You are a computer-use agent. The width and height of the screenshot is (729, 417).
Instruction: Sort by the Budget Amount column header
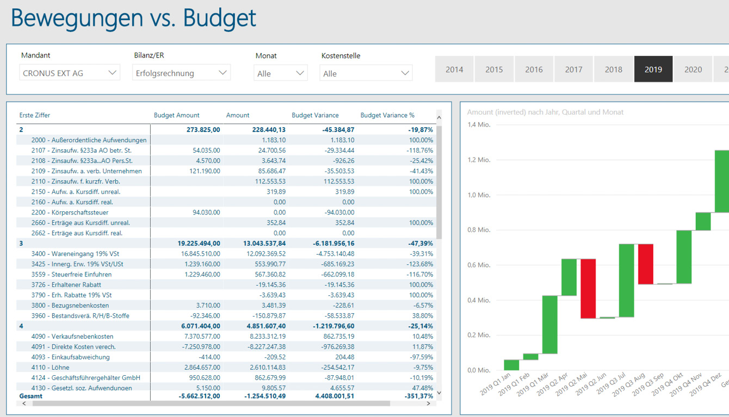click(176, 115)
